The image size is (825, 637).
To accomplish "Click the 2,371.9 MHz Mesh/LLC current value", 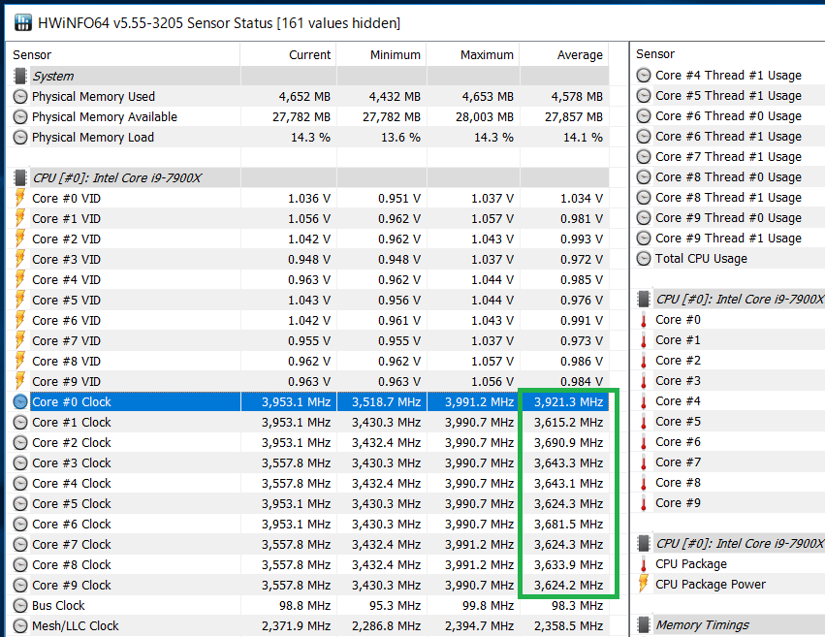I will 296,626.
